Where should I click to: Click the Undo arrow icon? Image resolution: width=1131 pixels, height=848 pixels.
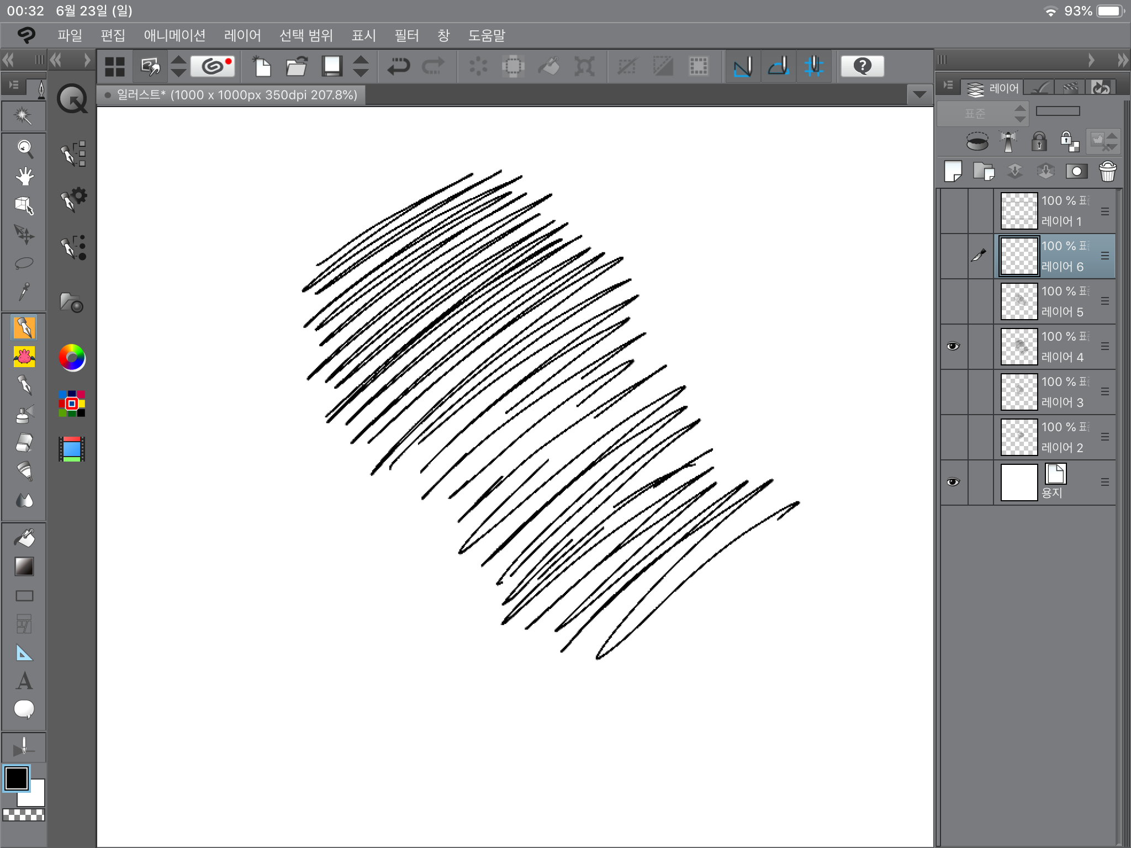coord(398,66)
